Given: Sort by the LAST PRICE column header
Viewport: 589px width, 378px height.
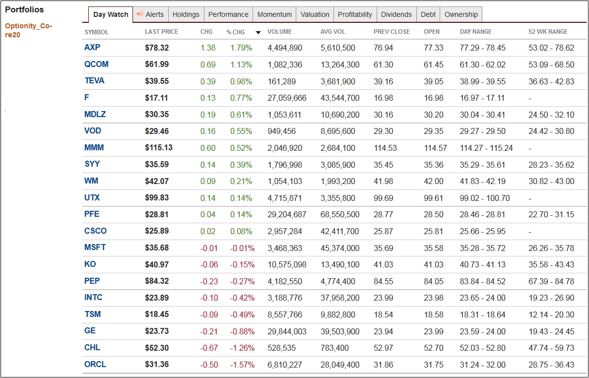Looking at the screenshot, I should pos(162,32).
